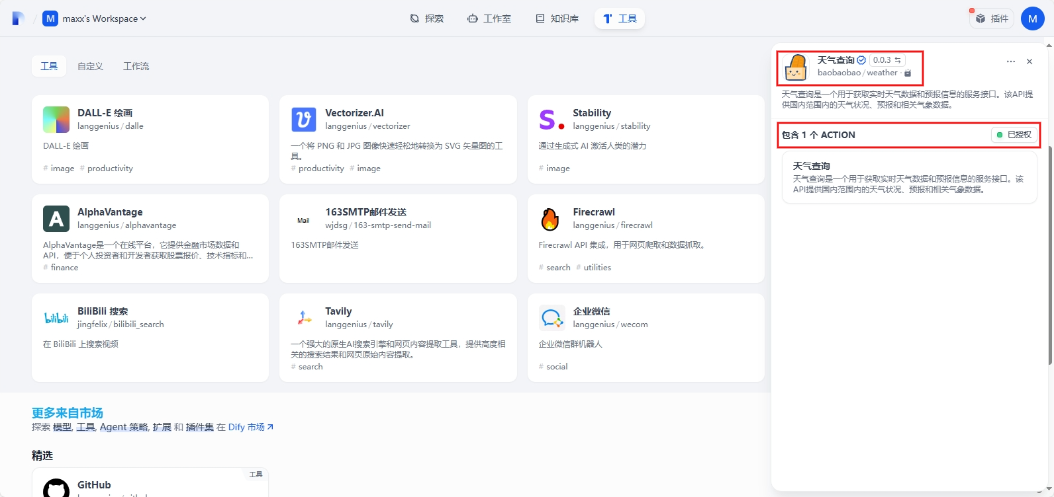The width and height of the screenshot is (1054, 497).
Task: Click the Dify logo in the top bar
Action: click(x=18, y=19)
